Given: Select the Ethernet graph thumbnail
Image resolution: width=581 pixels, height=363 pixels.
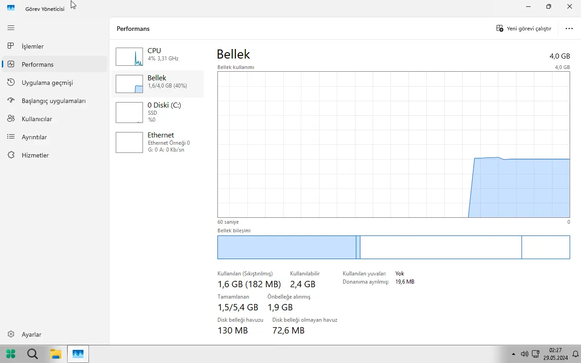Looking at the screenshot, I should pyautogui.click(x=129, y=142).
